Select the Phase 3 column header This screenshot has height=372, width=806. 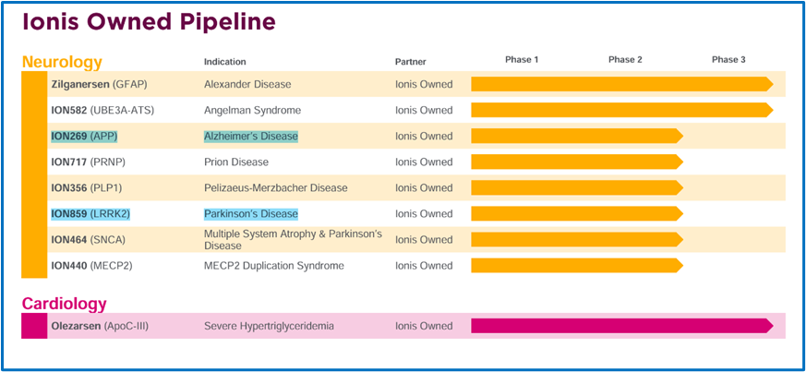click(x=728, y=60)
